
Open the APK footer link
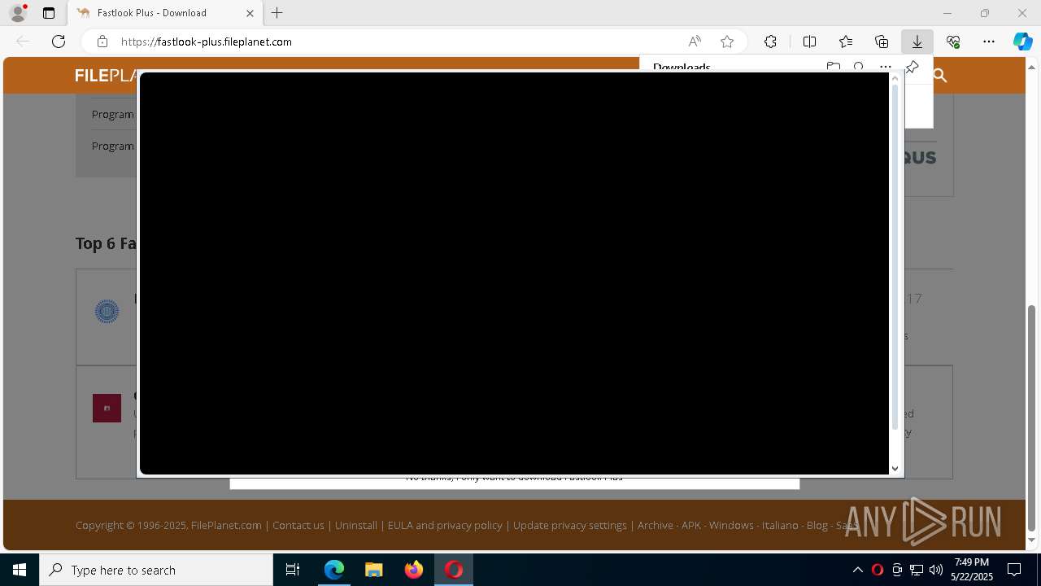coord(691,525)
